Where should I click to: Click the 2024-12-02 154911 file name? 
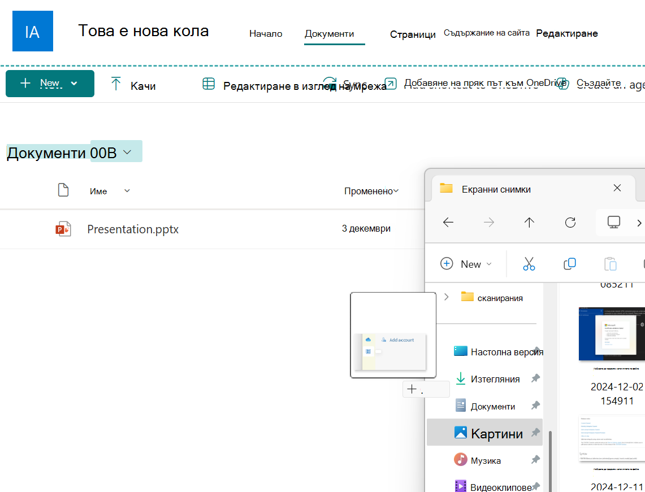tap(617, 393)
